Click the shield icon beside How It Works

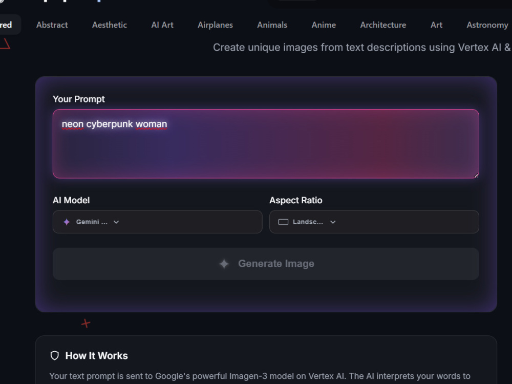click(55, 356)
